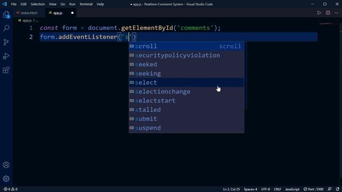
Task: Click line number 2 in gutter
Action: tap(31, 37)
